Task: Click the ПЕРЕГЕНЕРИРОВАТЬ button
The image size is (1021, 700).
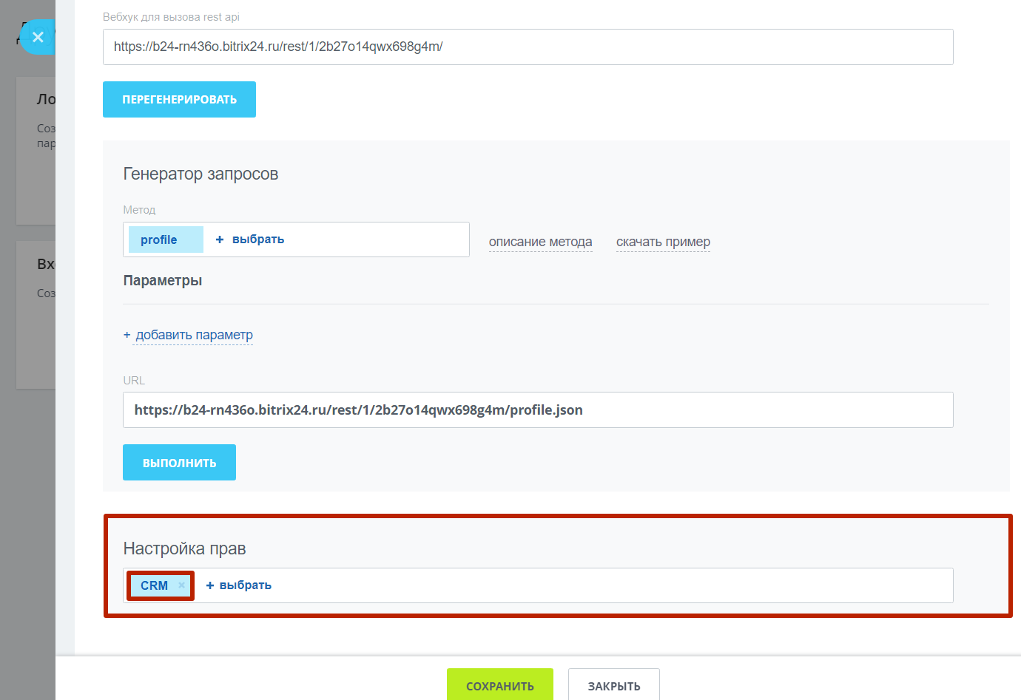Action: click(x=179, y=99)
